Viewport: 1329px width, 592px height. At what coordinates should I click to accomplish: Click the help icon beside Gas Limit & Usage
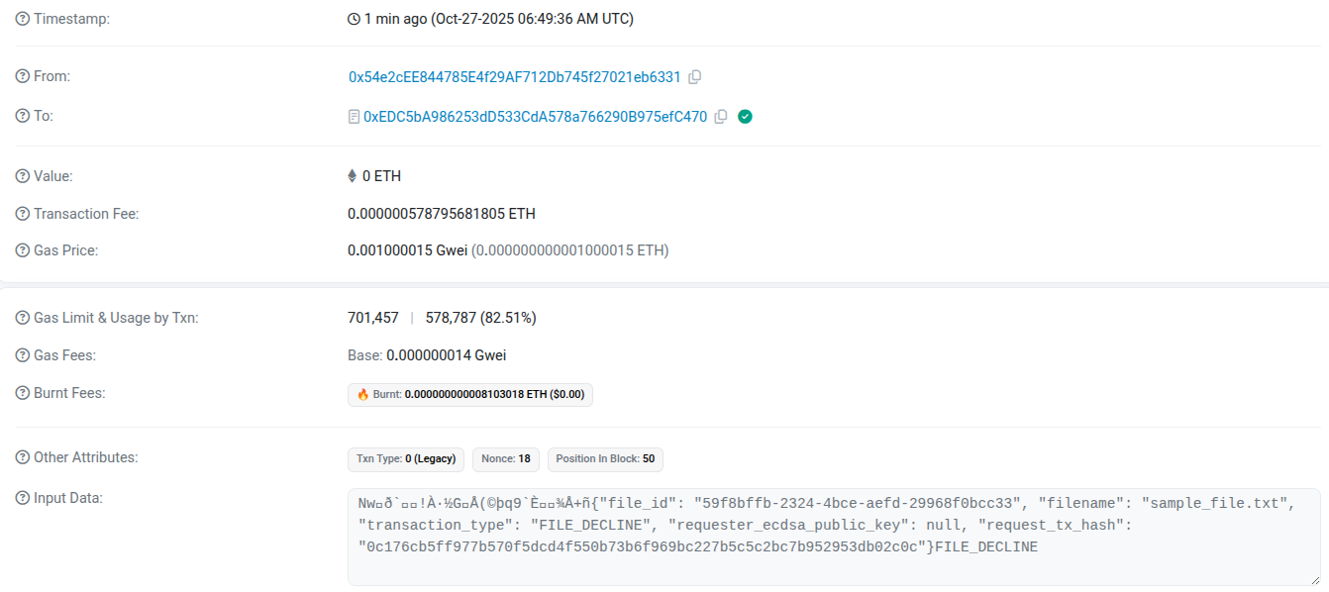pos(23,318)
